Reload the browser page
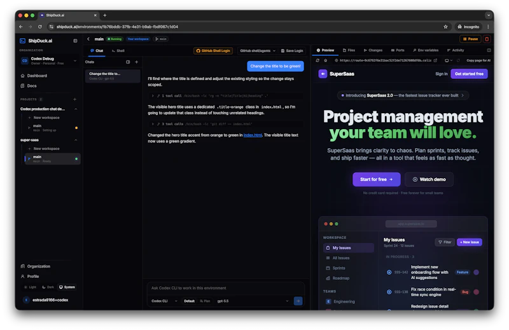Viewport: 509px width, 330px height. (x=40, y=27)
